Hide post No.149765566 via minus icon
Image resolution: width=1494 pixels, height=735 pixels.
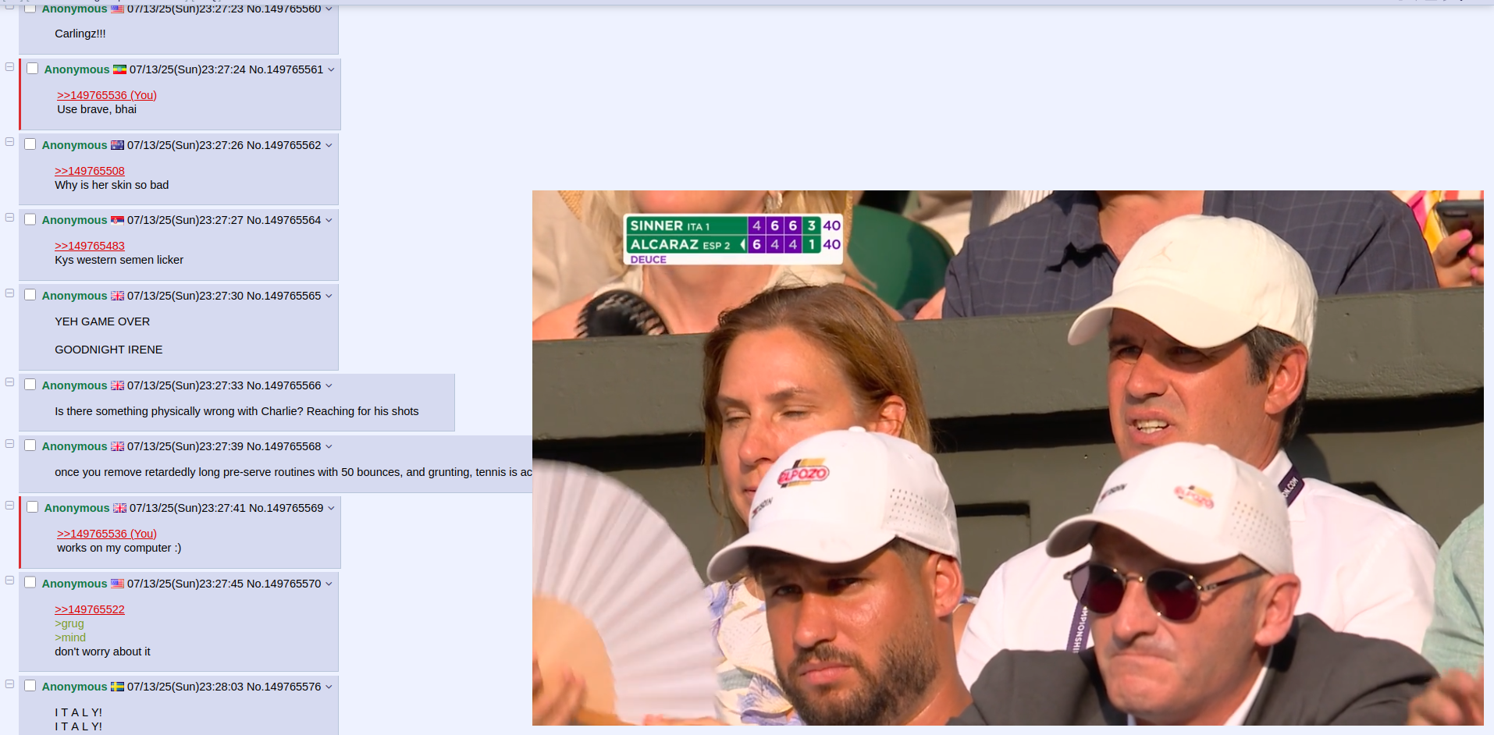pos(9,382)
